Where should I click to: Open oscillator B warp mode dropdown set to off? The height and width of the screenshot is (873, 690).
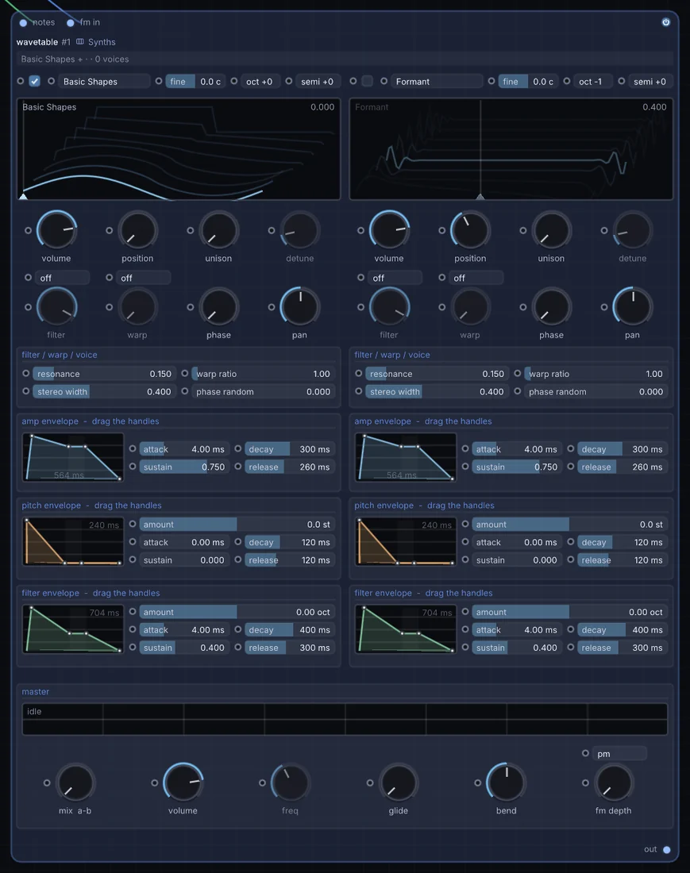coord(476,278)
